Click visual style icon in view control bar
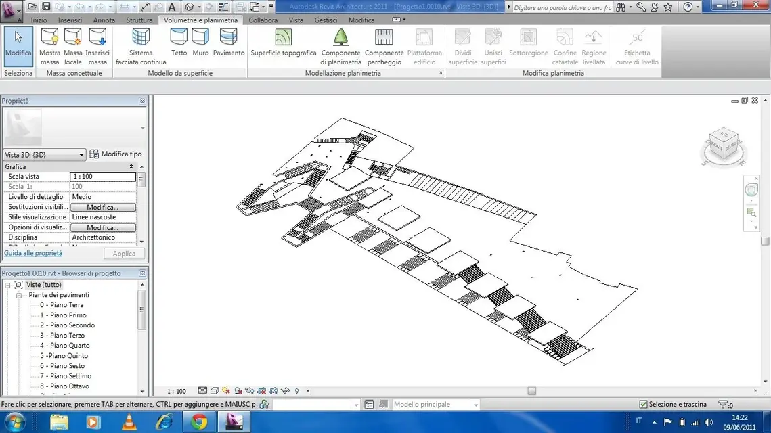This screenshot has width=771, height=433. pos(215,391)
